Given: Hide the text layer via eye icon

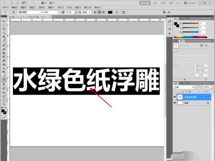Looking at the screenshot, I should click(175, 97).
